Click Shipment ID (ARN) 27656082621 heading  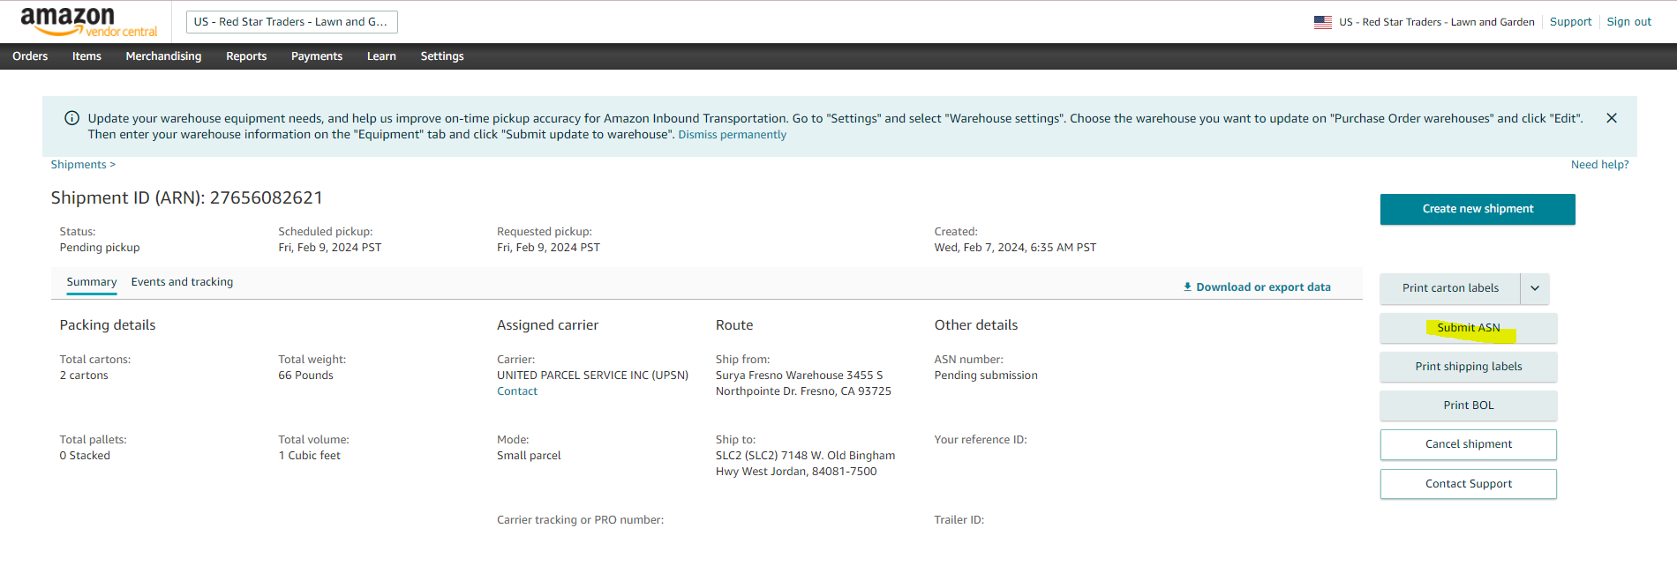[x=187, y=198]
